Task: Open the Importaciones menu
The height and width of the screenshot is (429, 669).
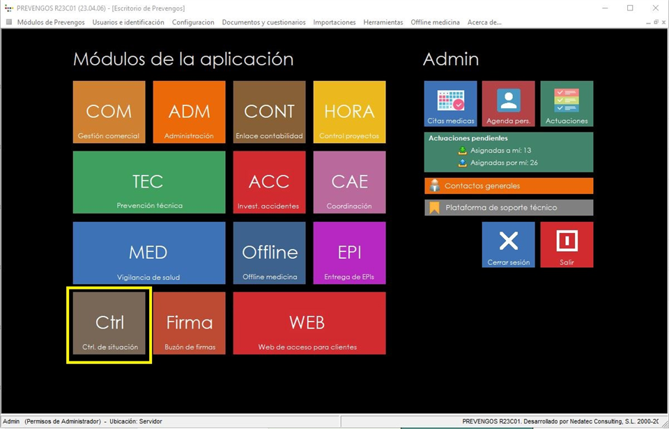Action: tap(334, 22)
